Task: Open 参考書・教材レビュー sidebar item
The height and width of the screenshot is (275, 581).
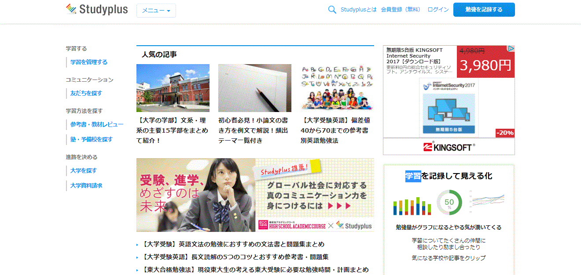Action: 97,124
